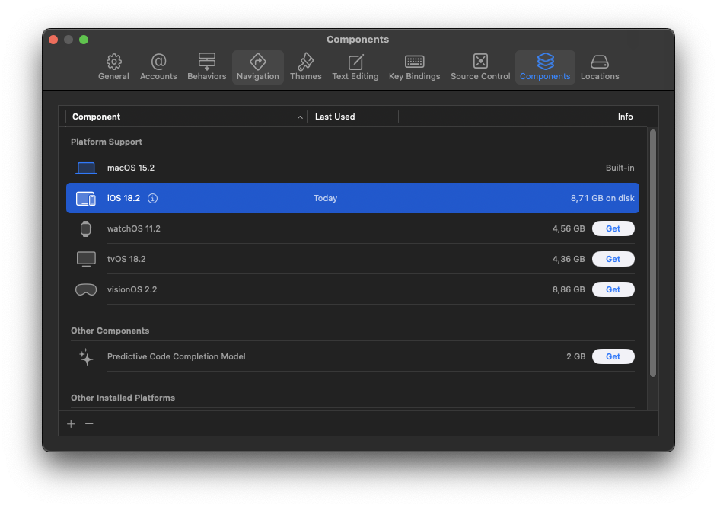Close the Components window
Screen dimensions: 717x508
coord(53,40)
